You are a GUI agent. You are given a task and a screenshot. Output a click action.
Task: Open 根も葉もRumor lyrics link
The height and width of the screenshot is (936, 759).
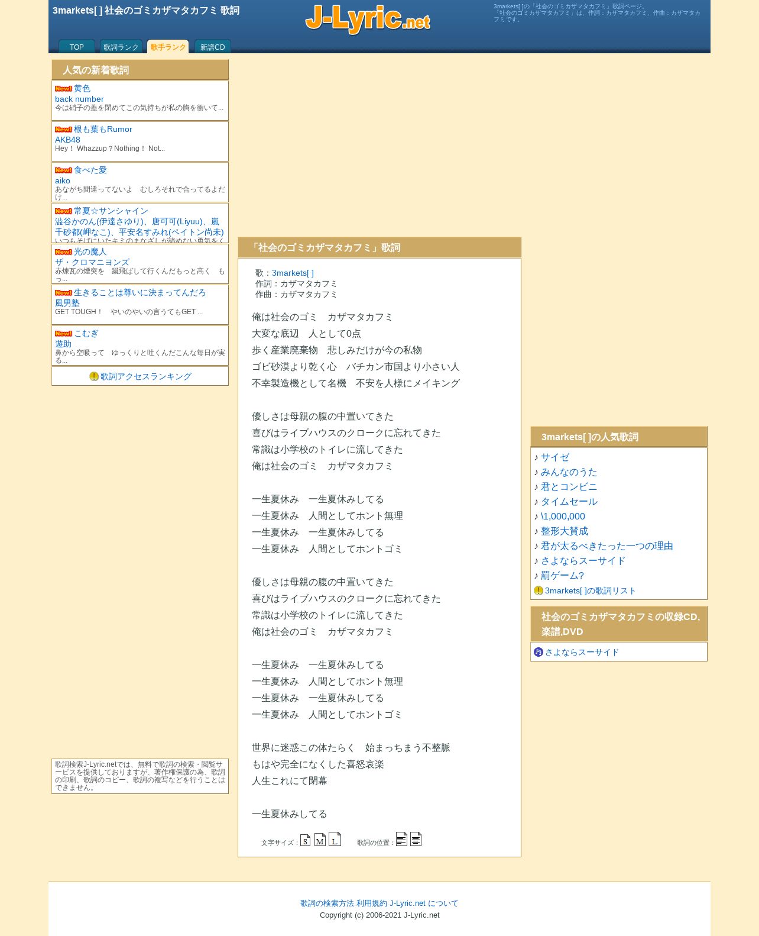pos(103,130)
